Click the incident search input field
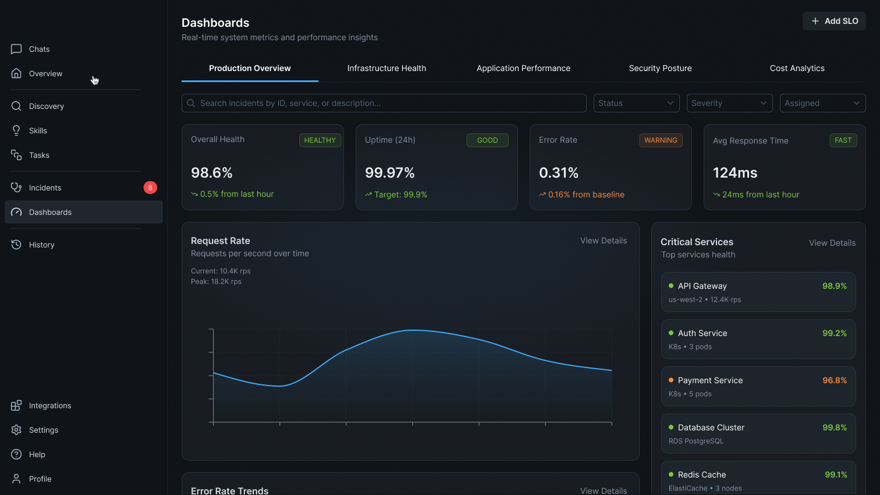Image resolution: width=880 pixels, height=495 pixels. pyautogui.click(x=384, y=103)
